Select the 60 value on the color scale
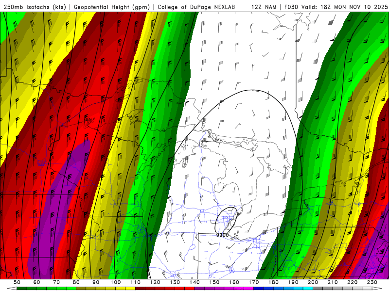The height and width of the screenshot is (291, 389). pyautogui.click(x=37, y=282)
